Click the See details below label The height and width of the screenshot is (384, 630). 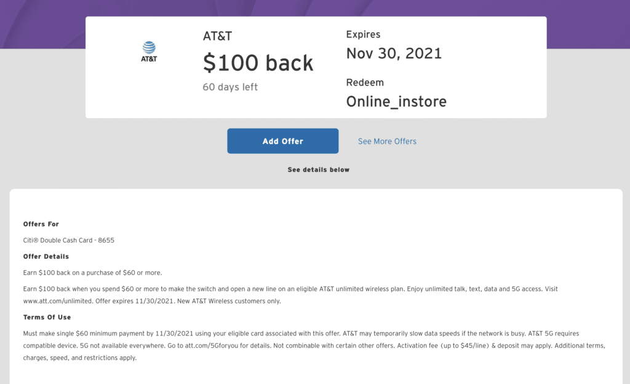[x=319, y=169]
